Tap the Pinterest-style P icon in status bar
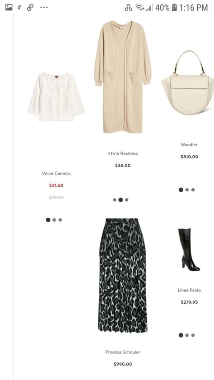The height and width of the screenshot is (380, 214). [x=30, y=8]
